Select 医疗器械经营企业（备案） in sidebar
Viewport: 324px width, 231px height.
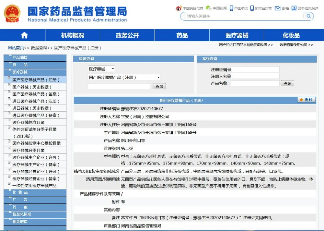click(36, 179)
